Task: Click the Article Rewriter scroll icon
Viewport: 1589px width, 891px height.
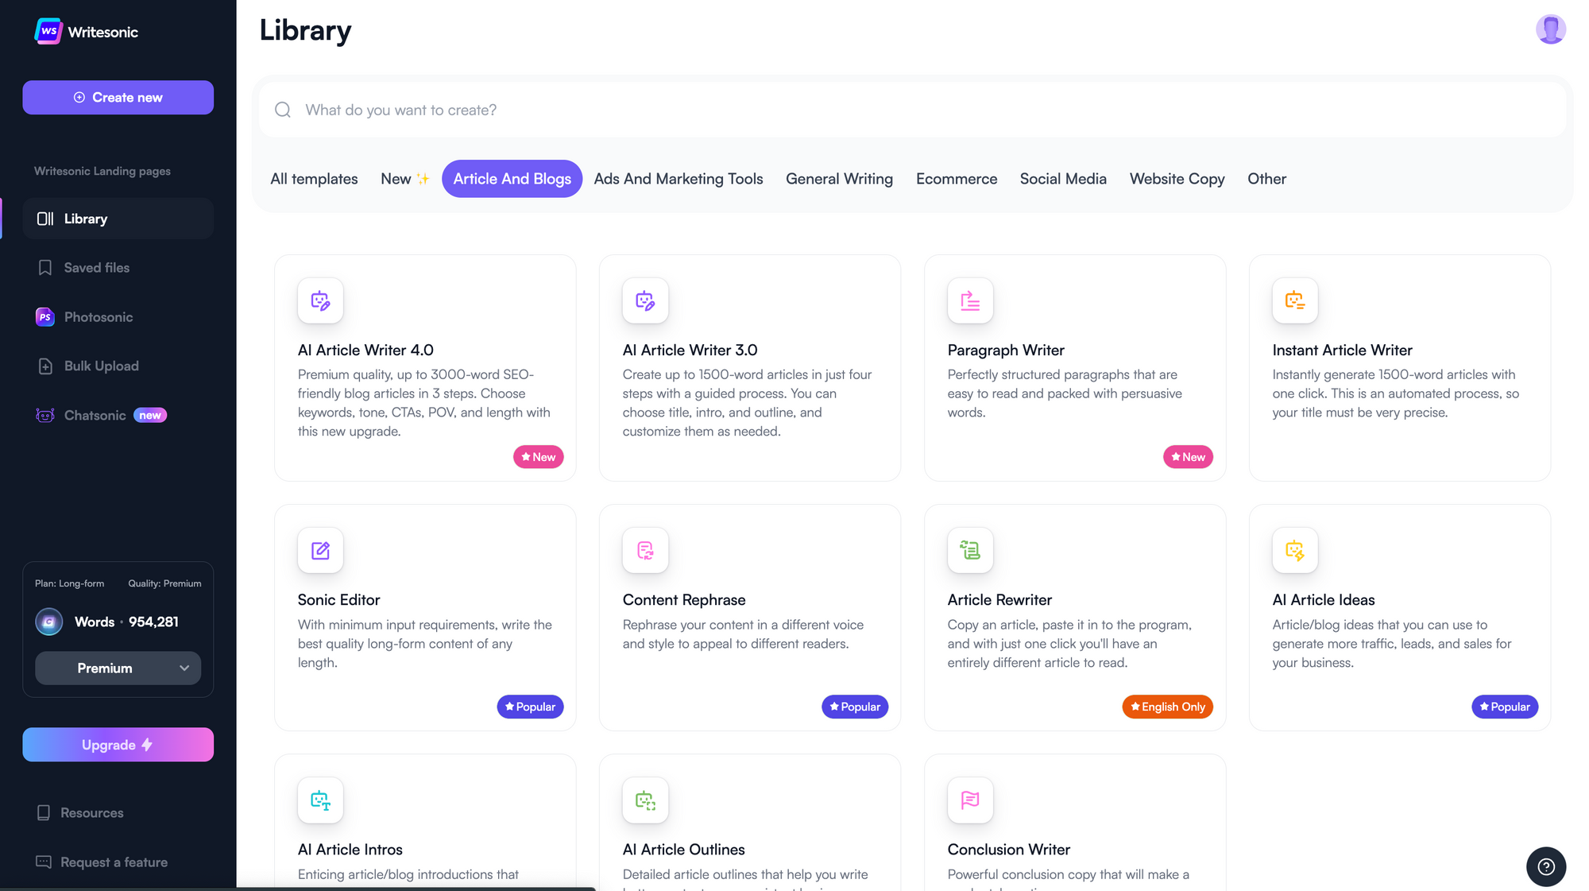Action: (x=970, y=550)
